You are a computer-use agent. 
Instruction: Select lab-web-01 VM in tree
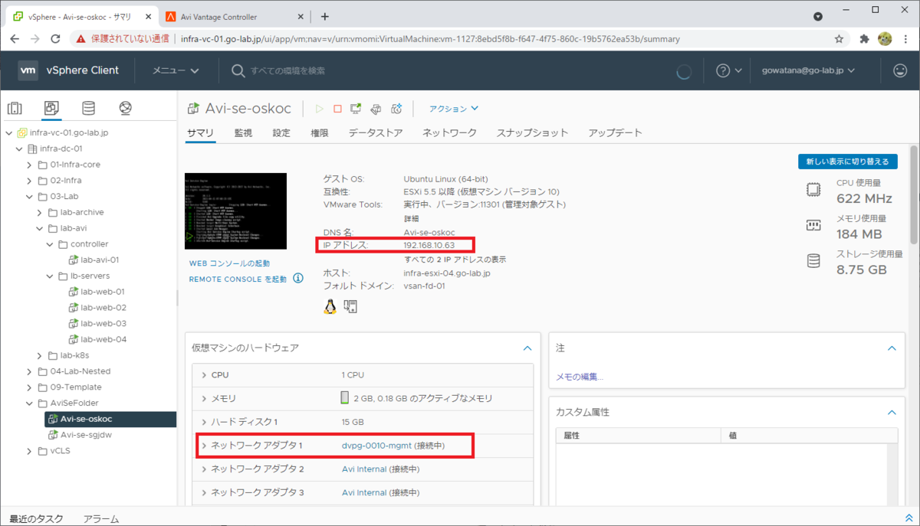pos(103,292)
